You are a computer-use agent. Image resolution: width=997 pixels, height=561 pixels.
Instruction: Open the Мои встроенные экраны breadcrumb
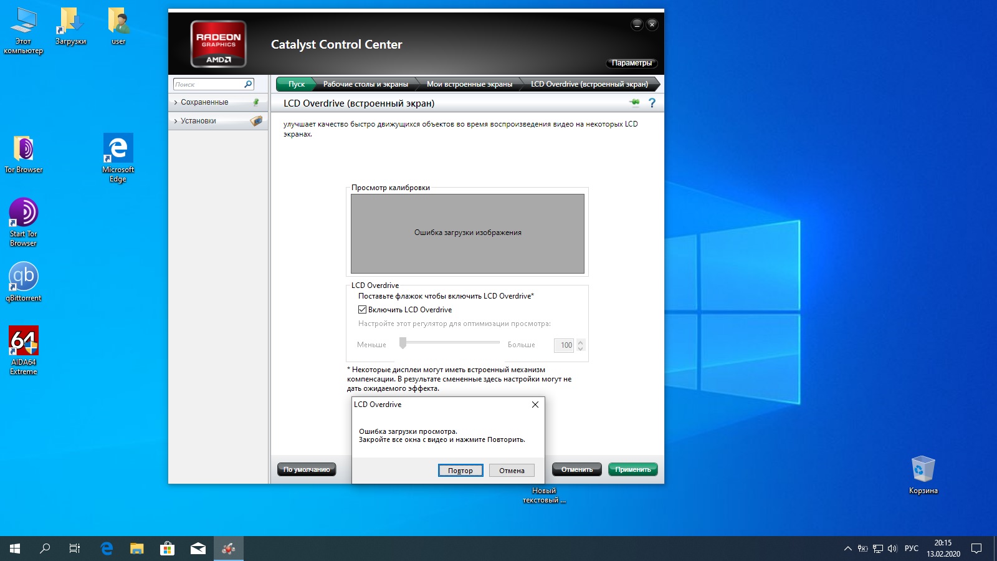(x=469, y=84)
